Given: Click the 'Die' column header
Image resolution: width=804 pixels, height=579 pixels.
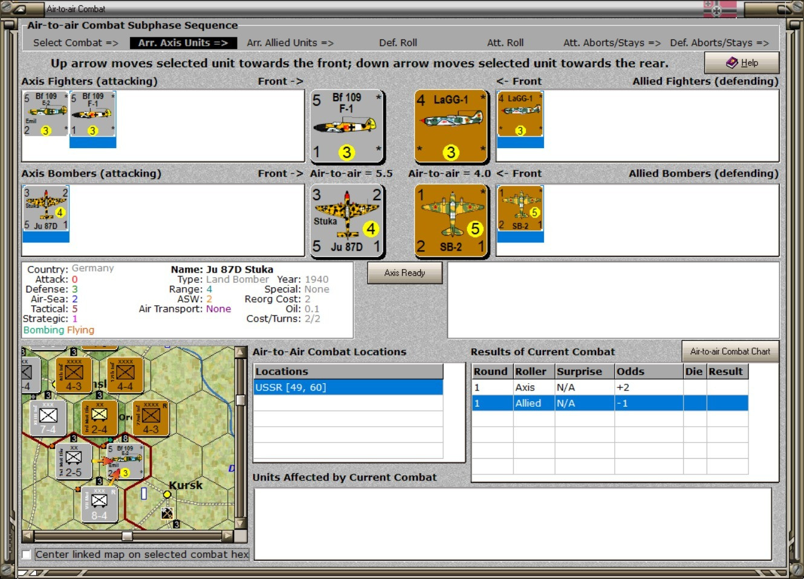Looking at the screenshot, I should 695,372.
